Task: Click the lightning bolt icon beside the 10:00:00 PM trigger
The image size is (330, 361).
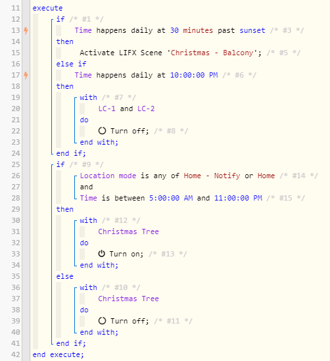Action: (x=26, y=75)
